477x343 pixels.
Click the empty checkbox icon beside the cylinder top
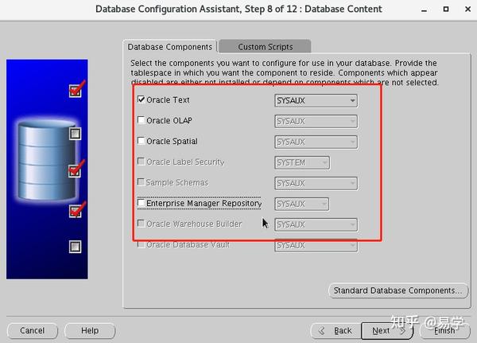pos(76,134)
